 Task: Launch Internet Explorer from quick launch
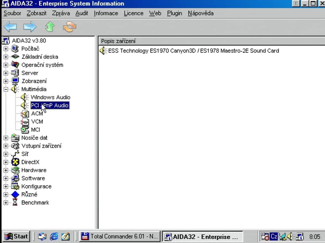54,236
